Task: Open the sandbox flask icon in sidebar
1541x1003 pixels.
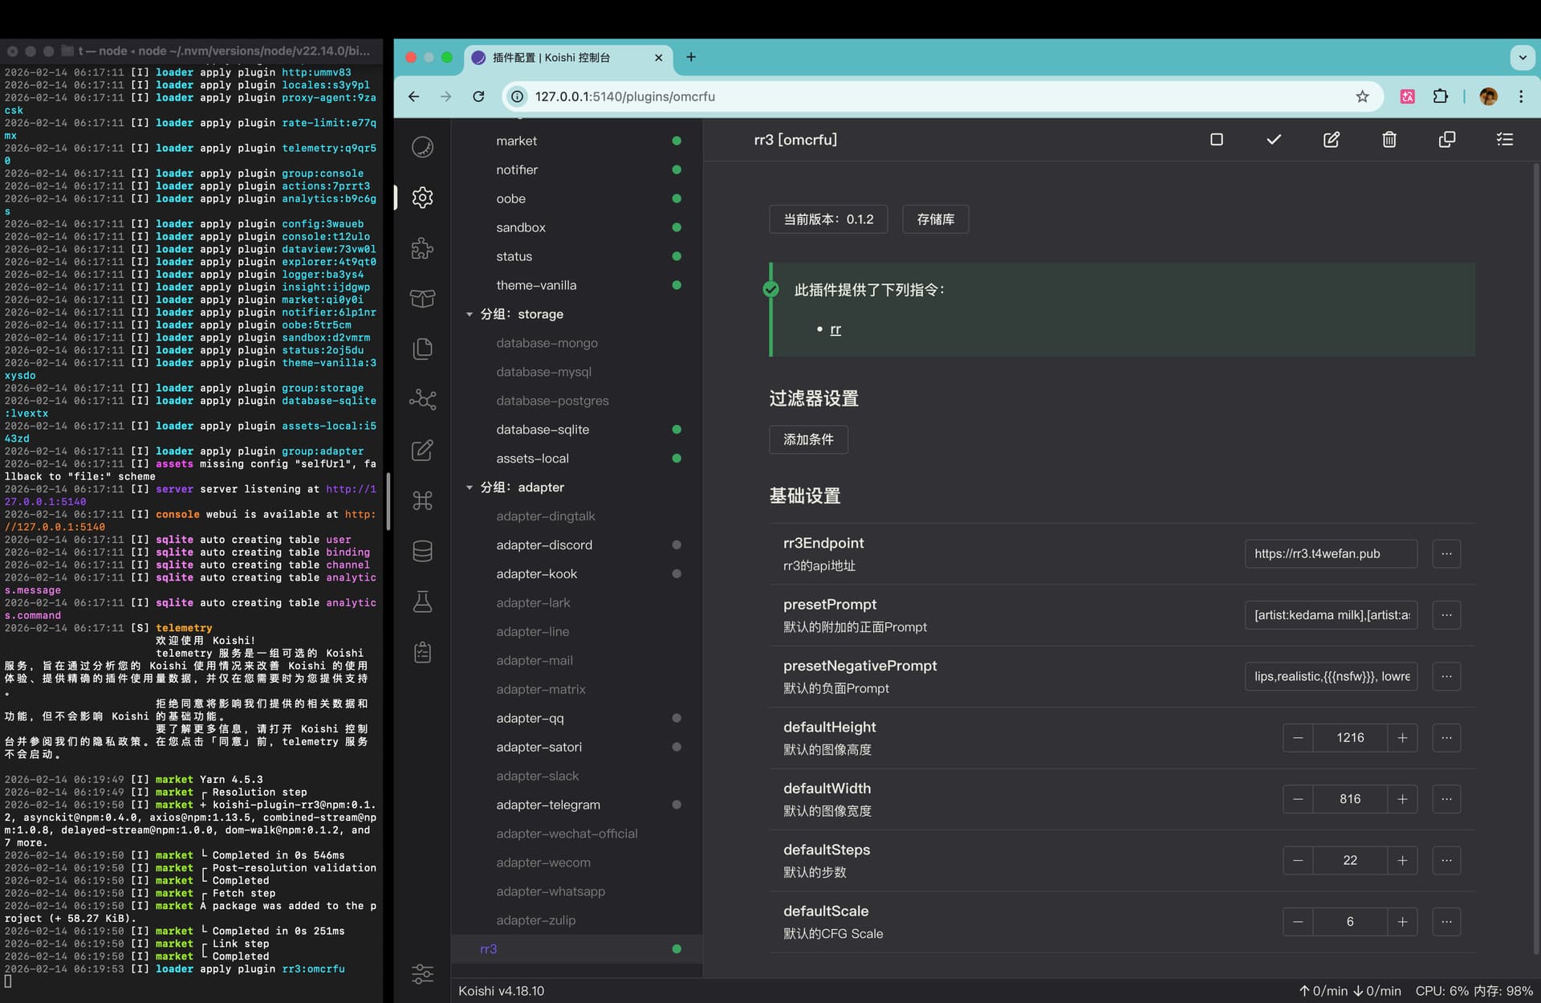Action: point(422,601)
